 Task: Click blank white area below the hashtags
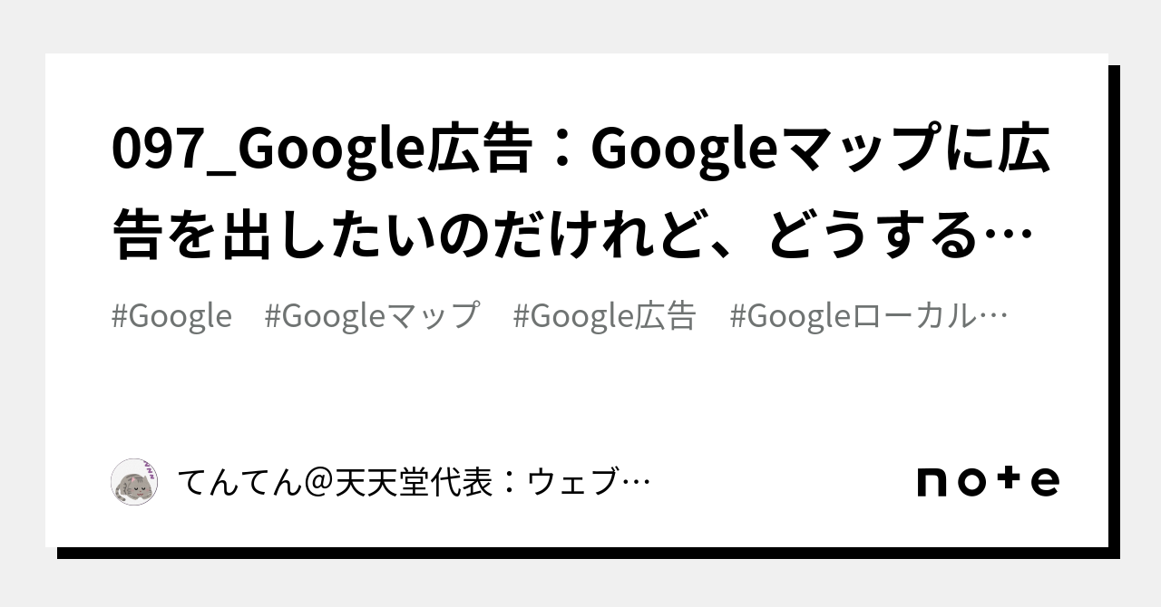pos(580,390)
